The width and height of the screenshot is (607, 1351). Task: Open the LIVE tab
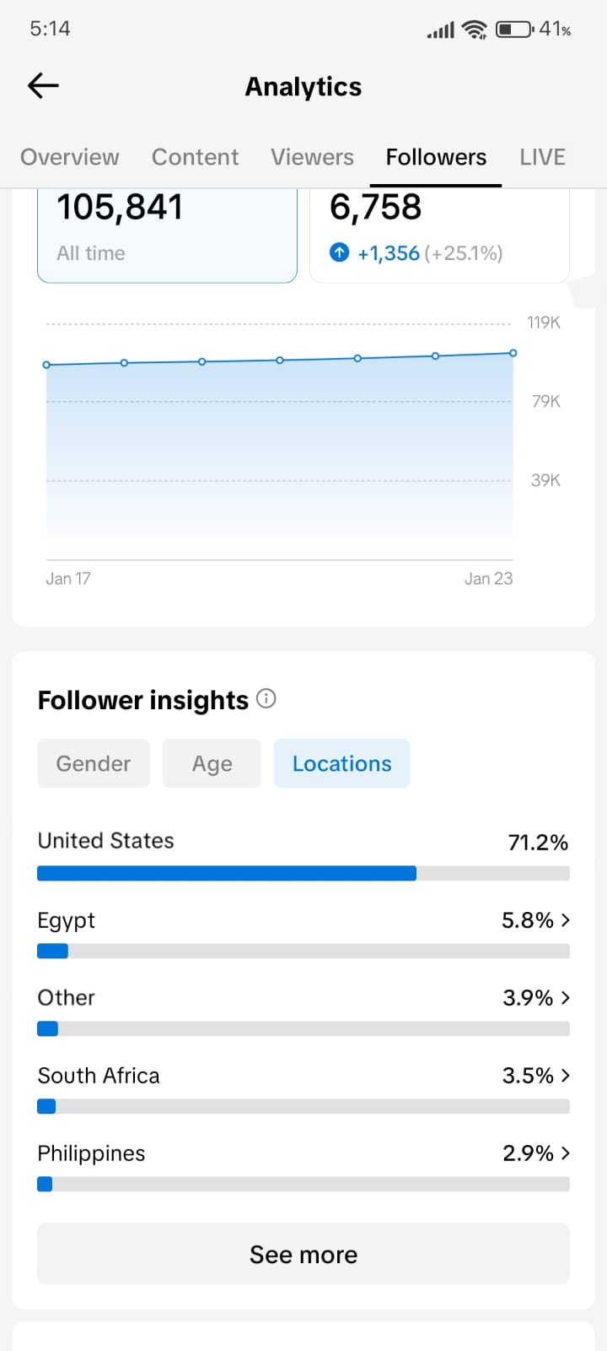point(542,157)
